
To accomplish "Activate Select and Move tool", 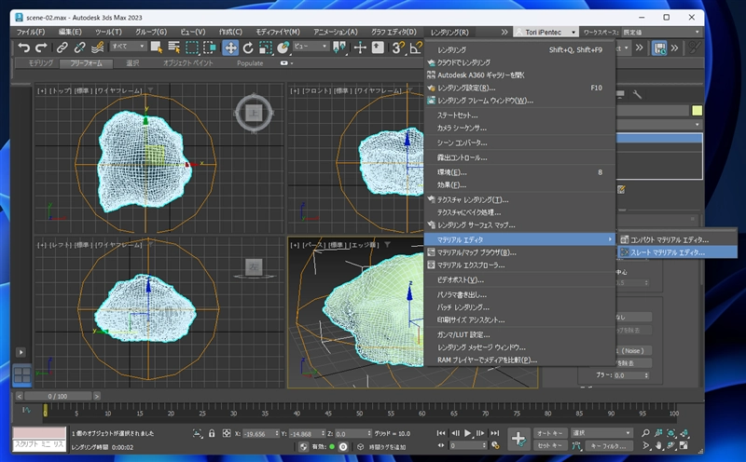I will [230, 48].
